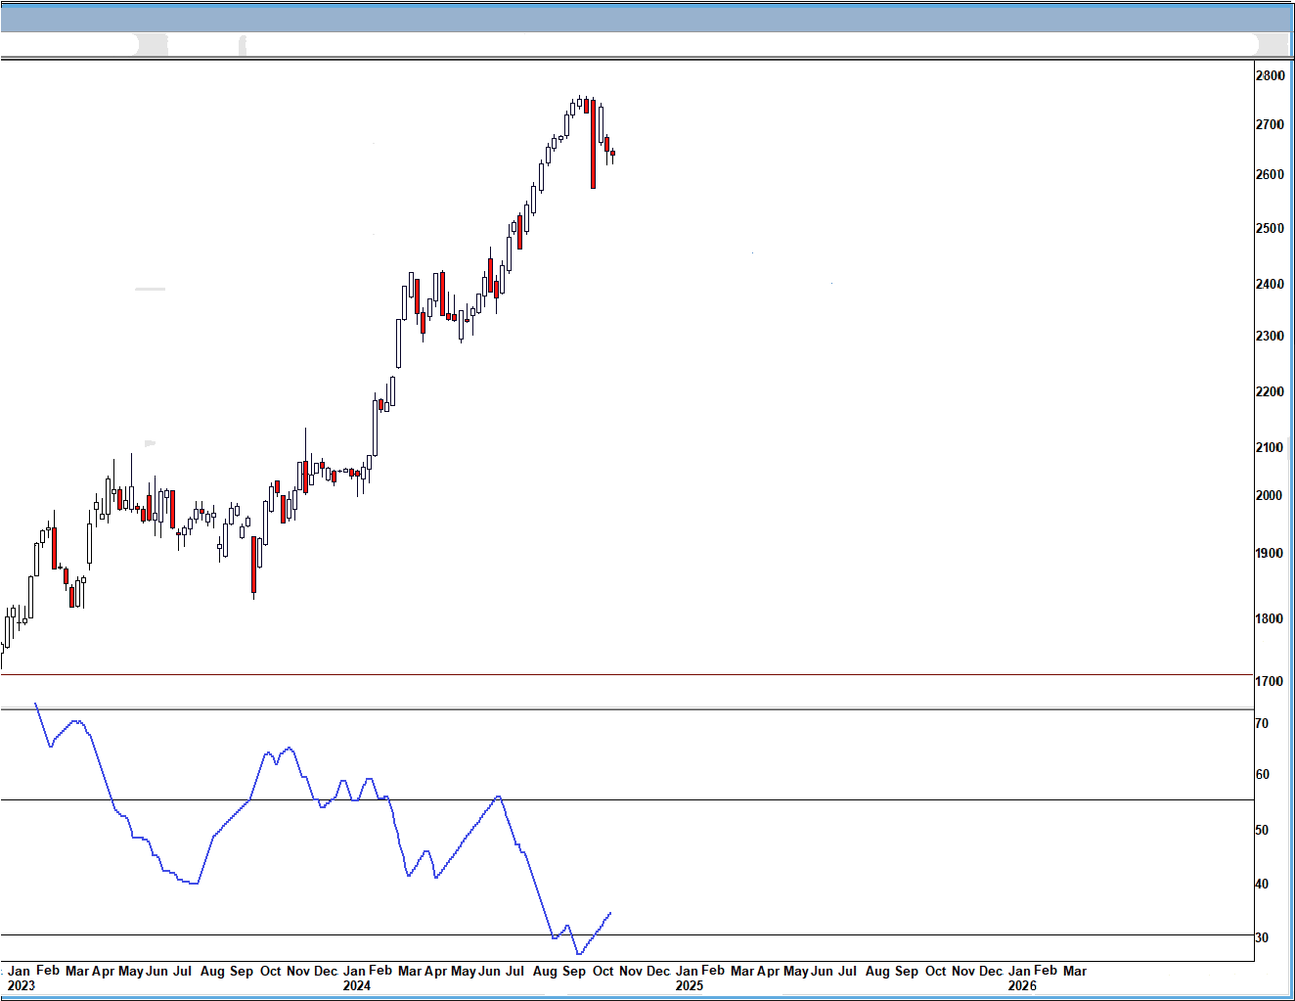Click the 2026 year label on time axis
Viewport: 1295px width, 1001px height.
click(x=1022, y=985)
